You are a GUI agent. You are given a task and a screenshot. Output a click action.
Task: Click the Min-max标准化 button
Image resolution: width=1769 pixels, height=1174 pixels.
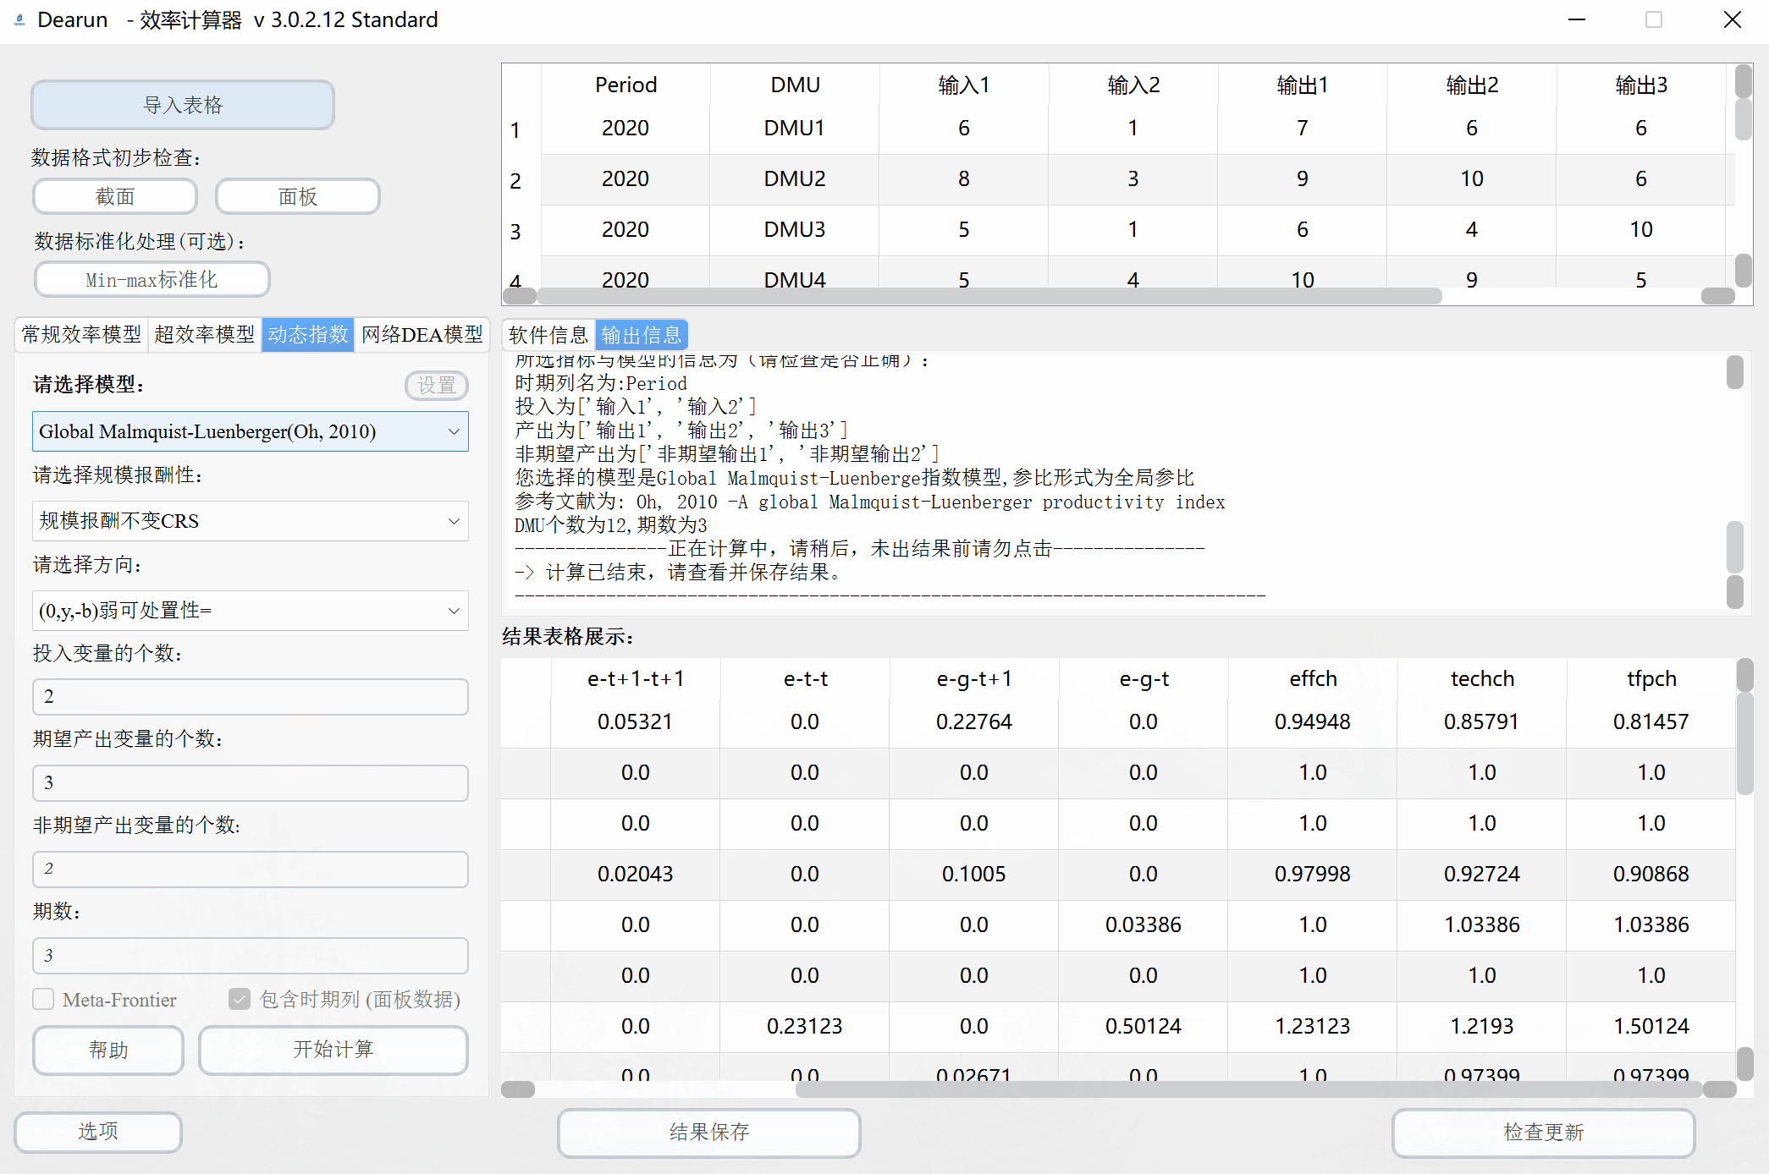tap(152, 280)
